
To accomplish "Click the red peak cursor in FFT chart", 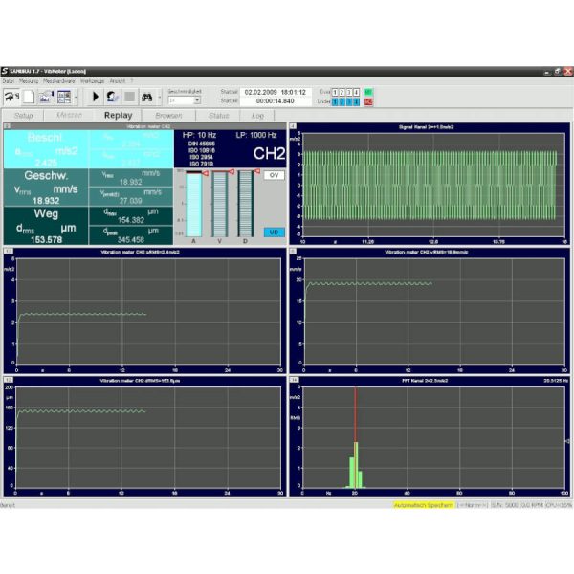I will [355, 437].
